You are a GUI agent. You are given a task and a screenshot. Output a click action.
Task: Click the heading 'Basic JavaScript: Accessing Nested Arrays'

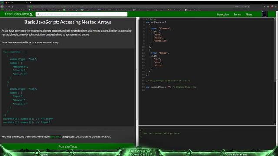pos(68,22)
